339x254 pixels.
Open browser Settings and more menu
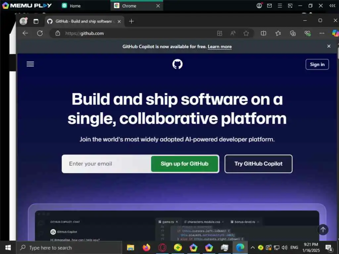point(322,33)
